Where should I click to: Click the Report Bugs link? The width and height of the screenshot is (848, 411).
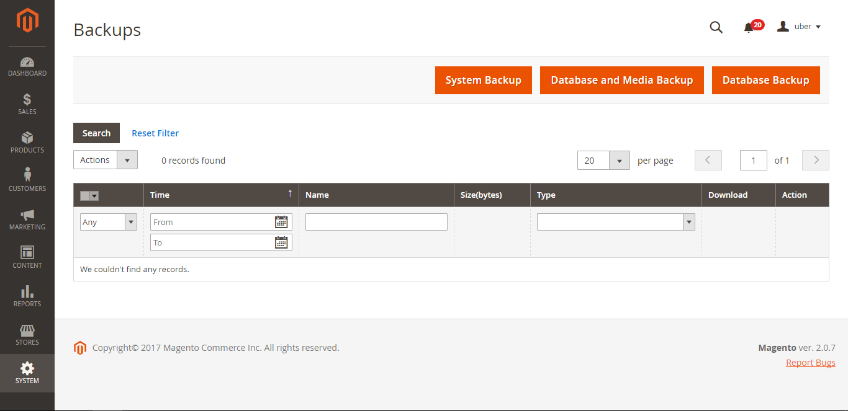[811, 363]
